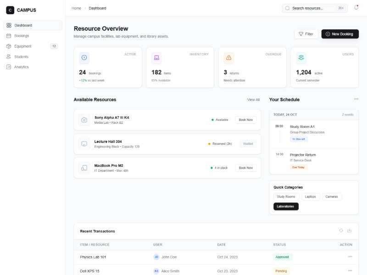Open Bookings in the sidebar
Screen dimensions: 367x275
point(22,36)
